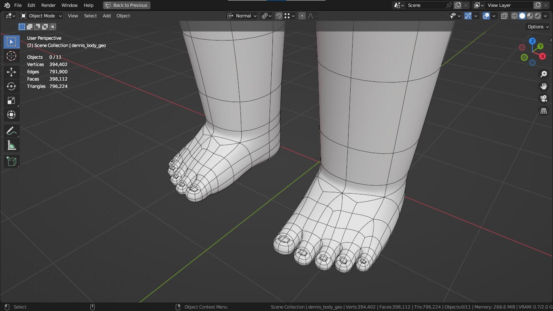Open the Options dropdown
The image size is (553, 311).
pos(538,27)
